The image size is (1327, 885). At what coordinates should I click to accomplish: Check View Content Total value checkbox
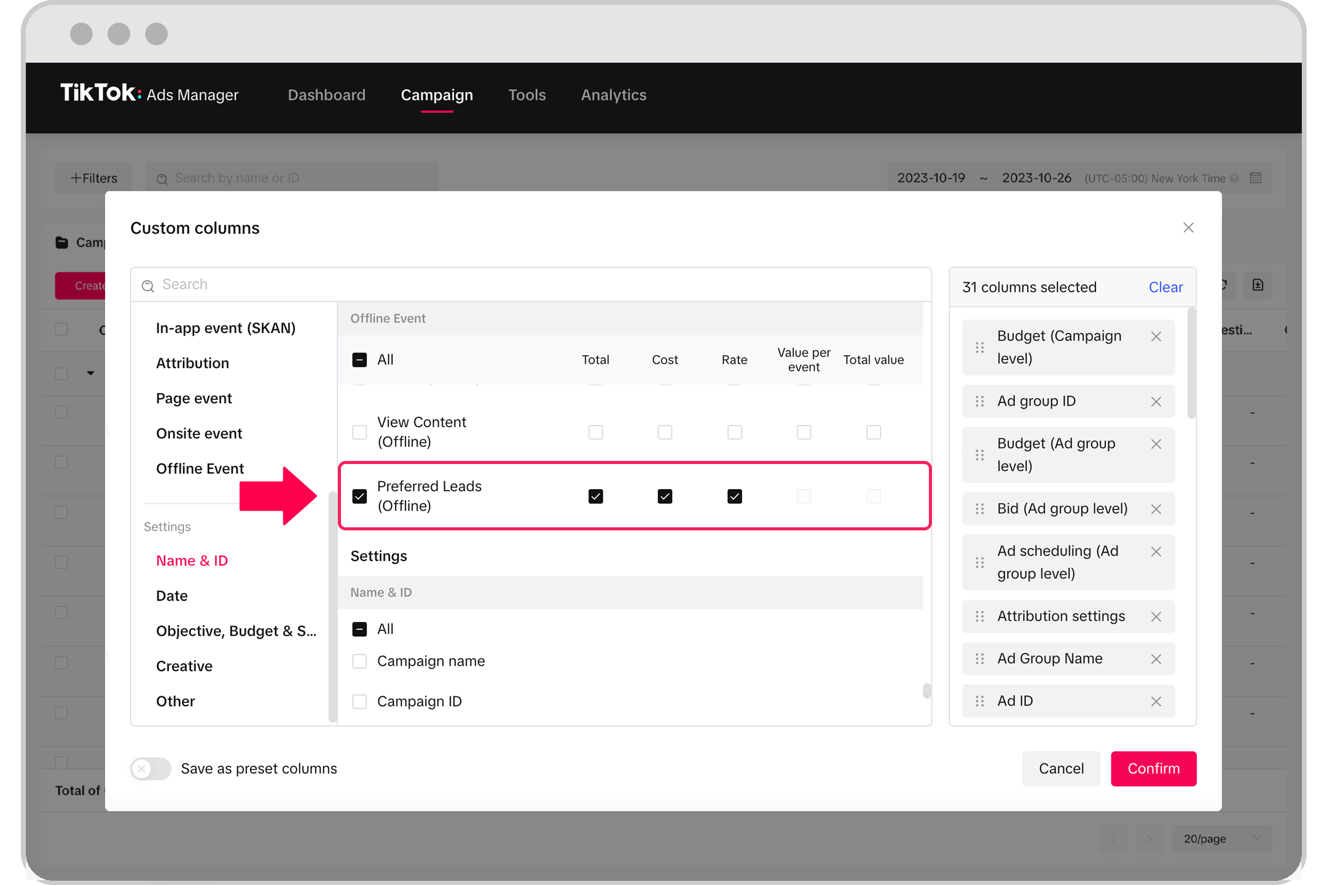[874, 432]
